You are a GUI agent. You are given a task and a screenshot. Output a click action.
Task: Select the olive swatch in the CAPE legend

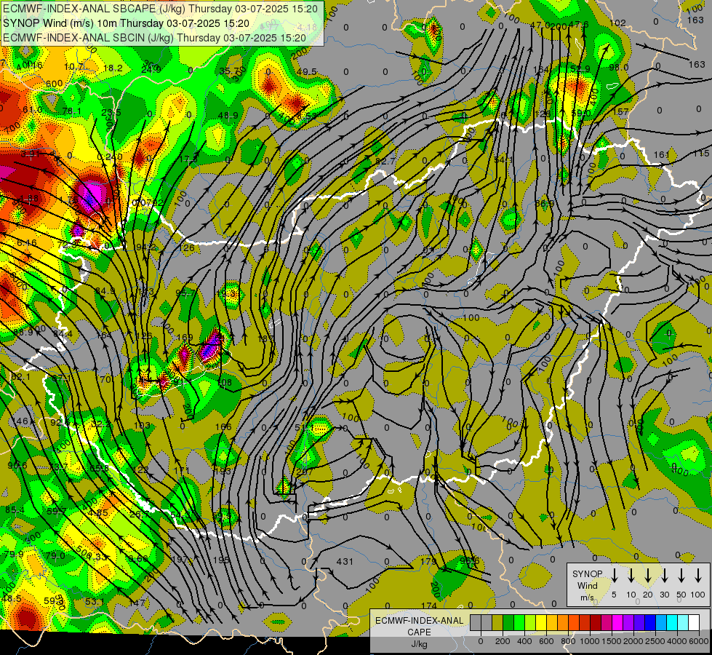(x=497, y=623)
